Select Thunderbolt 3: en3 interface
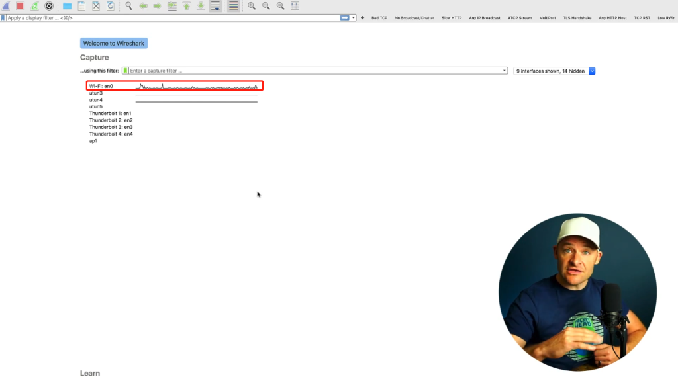Viewport: 678px width, 379px height. pyautogui.click(x=111, y=128)
